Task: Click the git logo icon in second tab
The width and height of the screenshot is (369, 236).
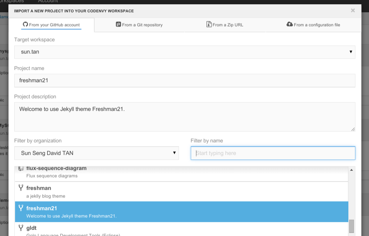Action: (x=118, y=24)
